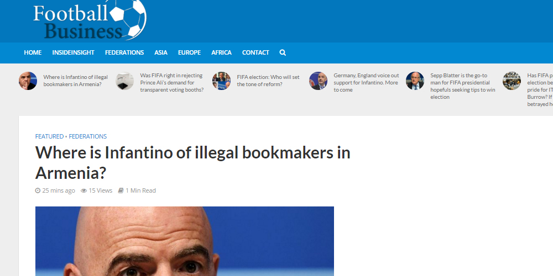Open the Prince Ali voting booth thumbnail
The width and height of the screenshot is (553, 276).
[124, 81]
